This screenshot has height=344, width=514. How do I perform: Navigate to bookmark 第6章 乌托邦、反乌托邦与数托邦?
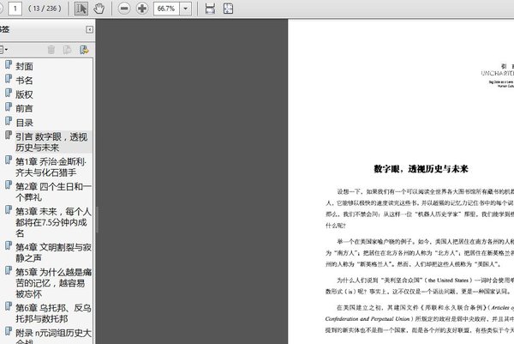pos(51,313)
